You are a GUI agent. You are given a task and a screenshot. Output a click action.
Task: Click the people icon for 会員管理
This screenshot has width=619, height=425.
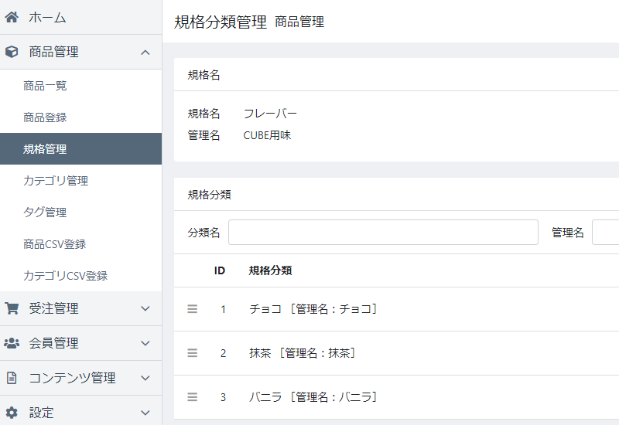(12, 343)
